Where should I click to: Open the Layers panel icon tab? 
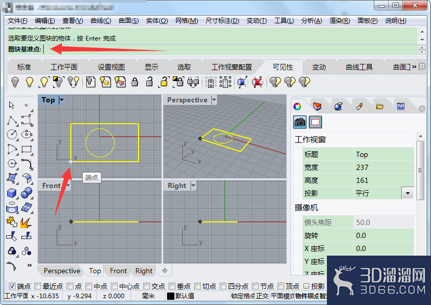[317, 107]
